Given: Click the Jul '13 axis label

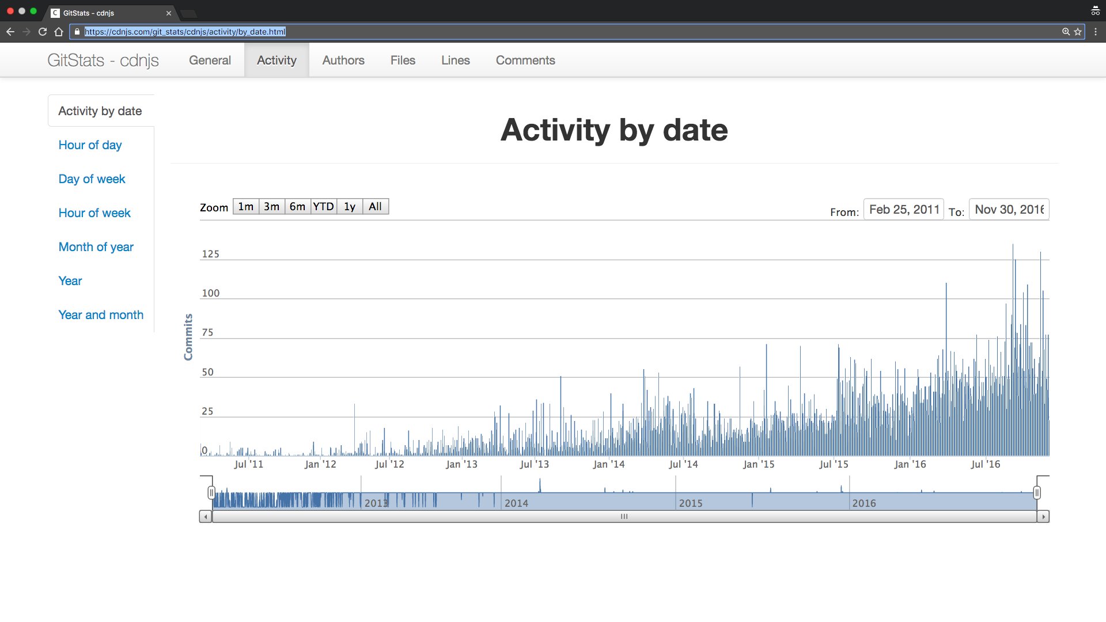Looking at the screenshot, I should click(535, 464).
